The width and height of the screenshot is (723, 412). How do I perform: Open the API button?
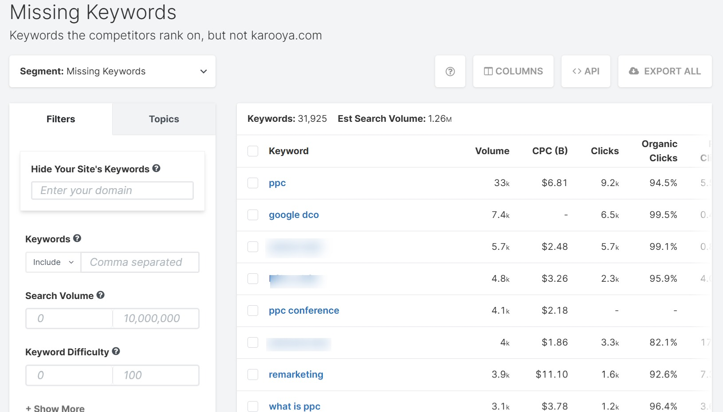585,71
